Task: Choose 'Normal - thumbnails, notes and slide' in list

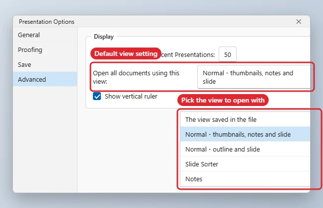Action: [245, 134]
